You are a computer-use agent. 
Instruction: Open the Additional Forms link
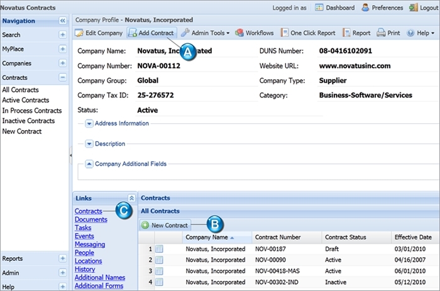coord(99,286)
